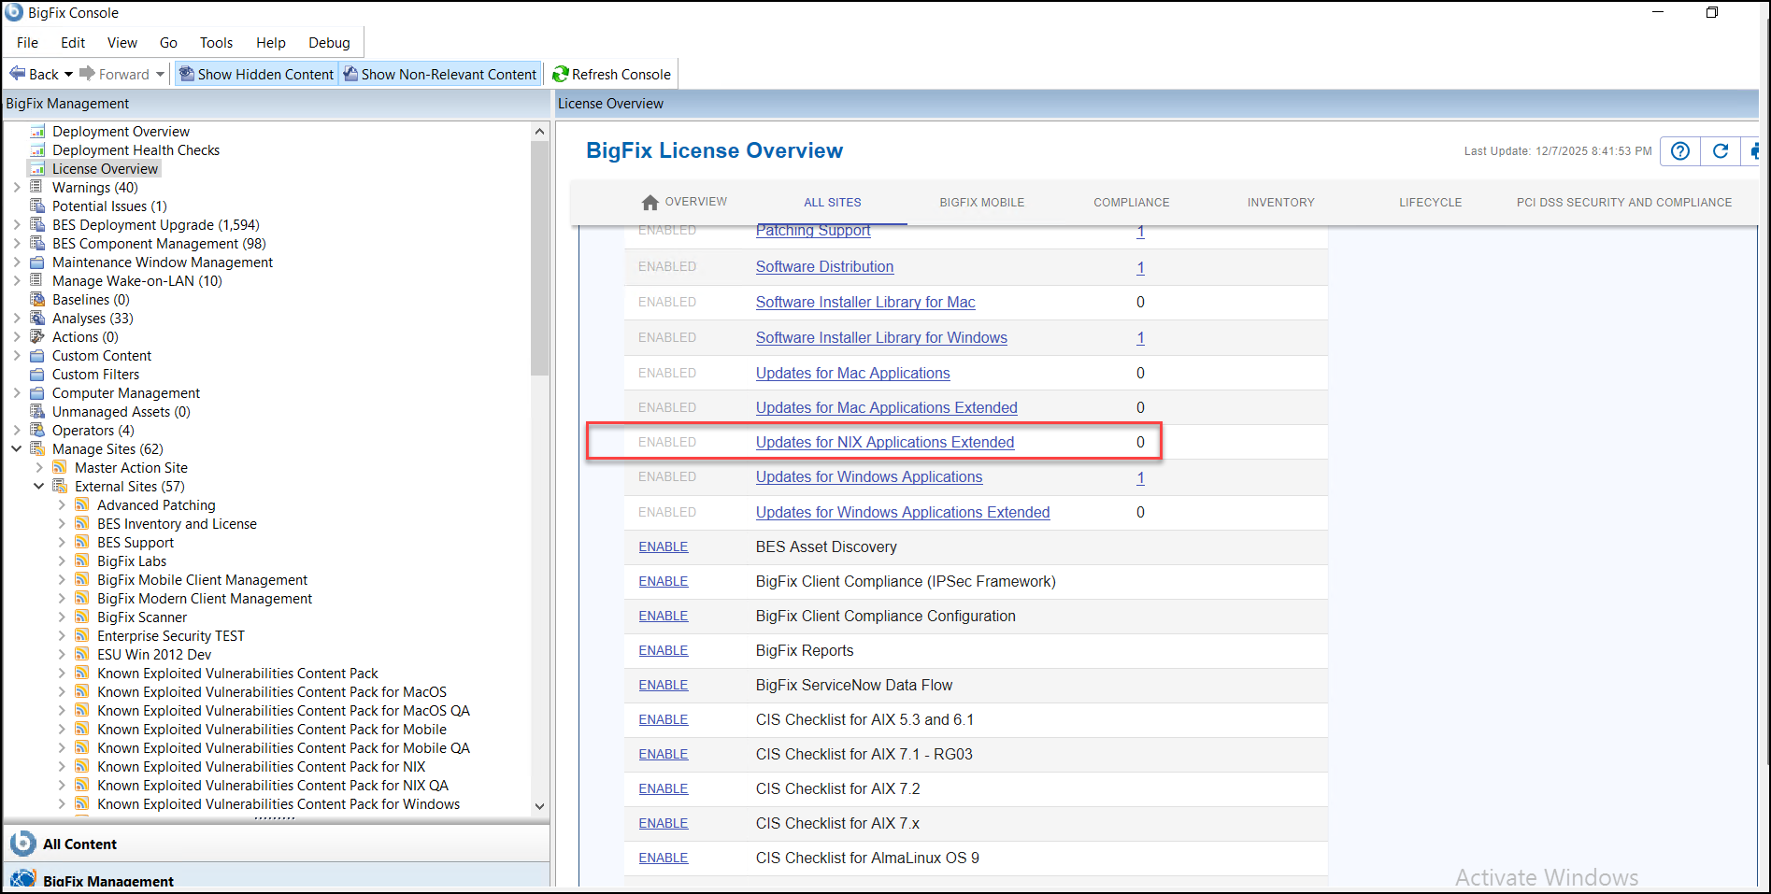Screen dimensions: 1771x894
Task: Click the Warnings list icon
Action: tap(37, 188)
